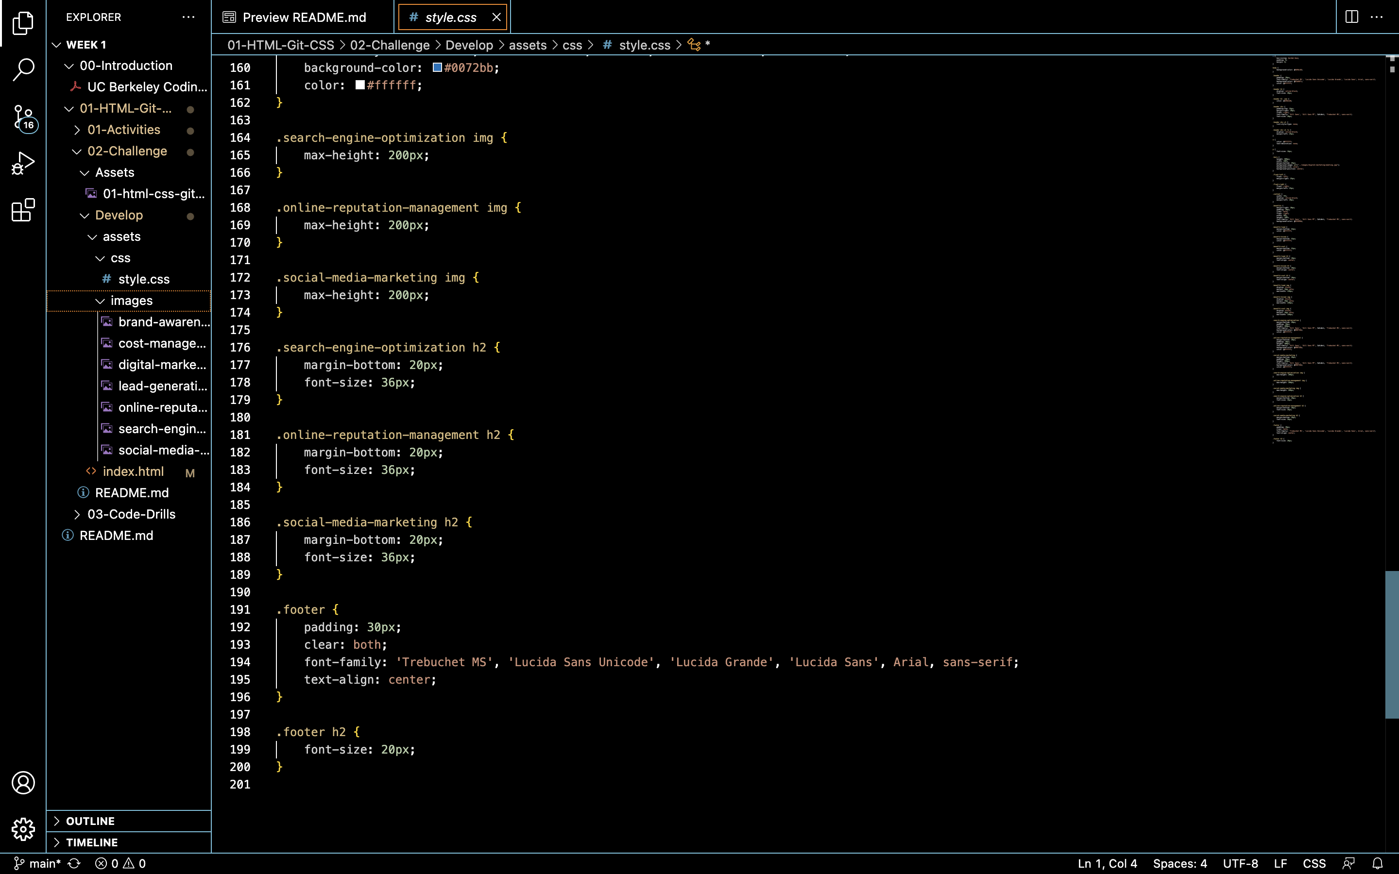Image resolution: width=1399 pixels, height=874 pixels.
Task: Split the editor to the right
Action: coord(1351,17)
